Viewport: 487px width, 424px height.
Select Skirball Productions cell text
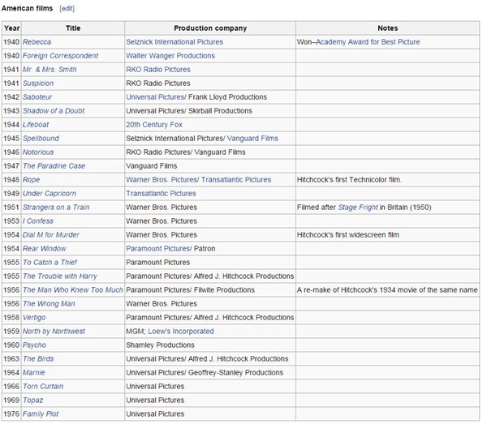[x=220, y=111]
